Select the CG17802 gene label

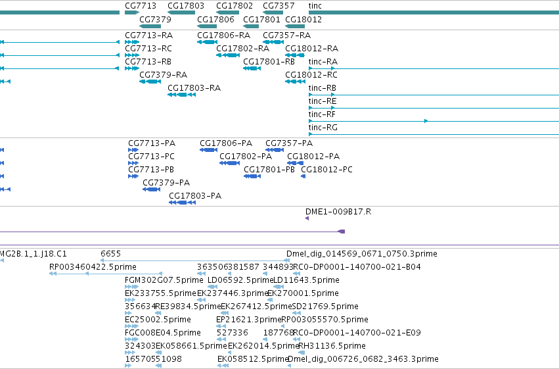click(x=235, y=6)
